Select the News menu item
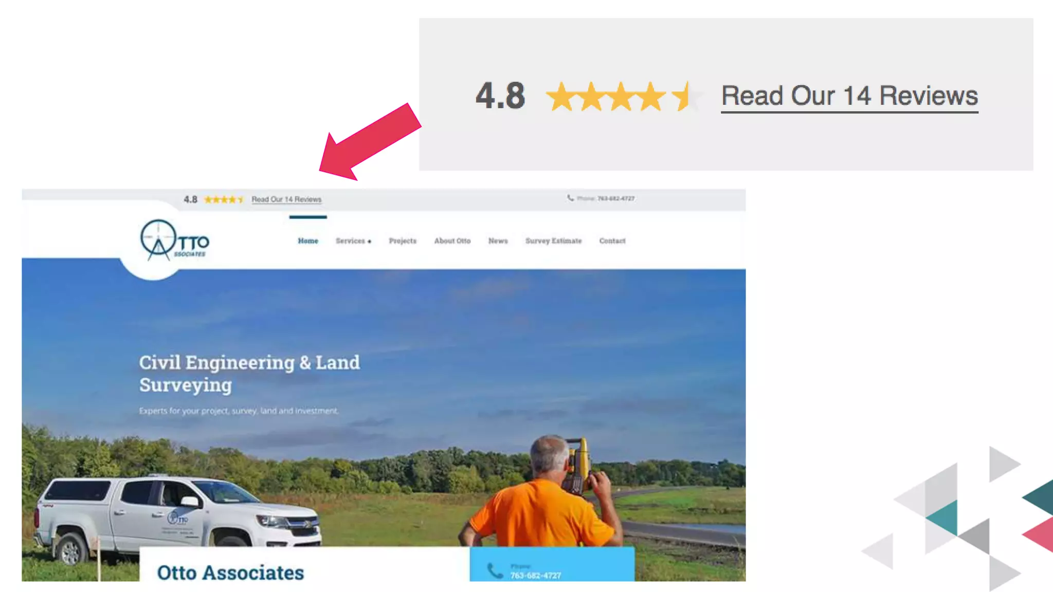Screen dimensions: 1053x592 (498, 241)
